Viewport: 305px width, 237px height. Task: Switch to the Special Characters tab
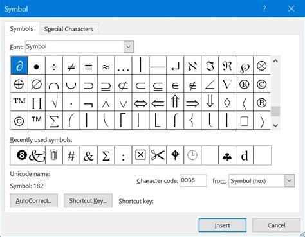click(x=69, y=29)
